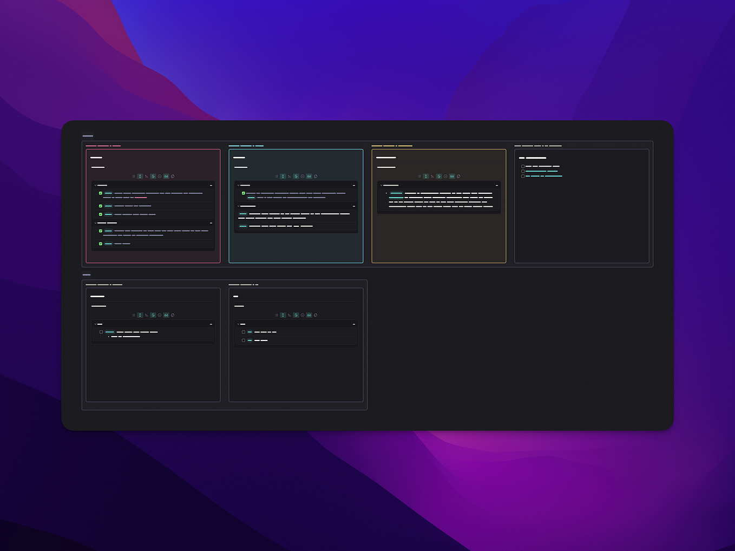The width and height of the screenshot is (735, 551).
Task: Select the '68' badge icon in the bottom-left card toolbar
Action: tap(166, 314)
